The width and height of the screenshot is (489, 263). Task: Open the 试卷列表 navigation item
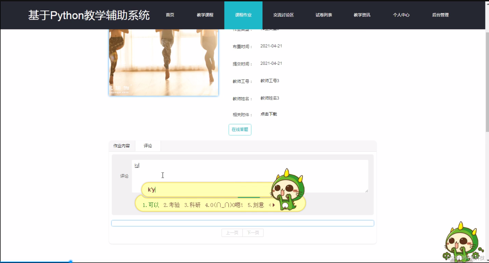[x=323, y=15]
